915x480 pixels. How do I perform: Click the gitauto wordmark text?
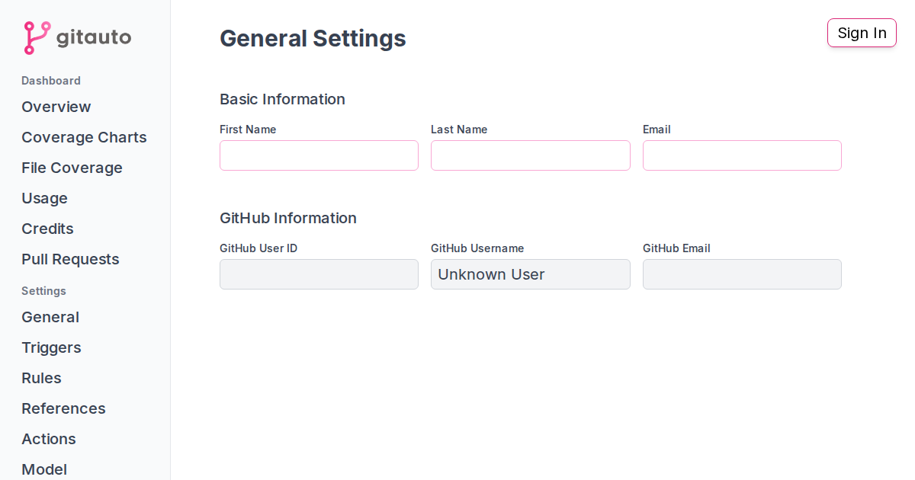click(x=94, y=37)
